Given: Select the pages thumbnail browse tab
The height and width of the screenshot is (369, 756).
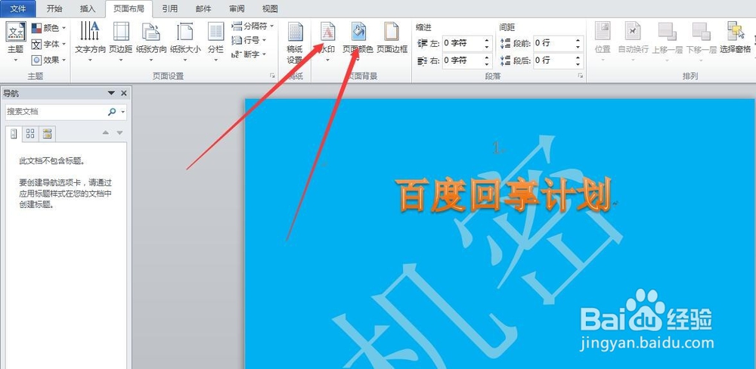Looking at the screenshot, I should tap(30, 134).
